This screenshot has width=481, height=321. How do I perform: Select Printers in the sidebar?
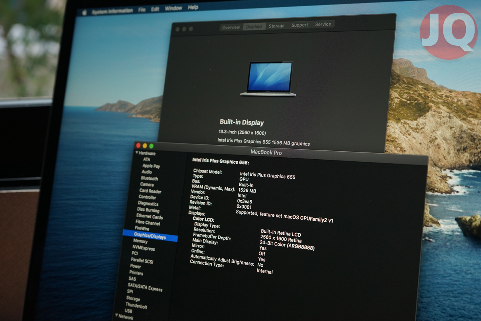(x=136, y=273)
